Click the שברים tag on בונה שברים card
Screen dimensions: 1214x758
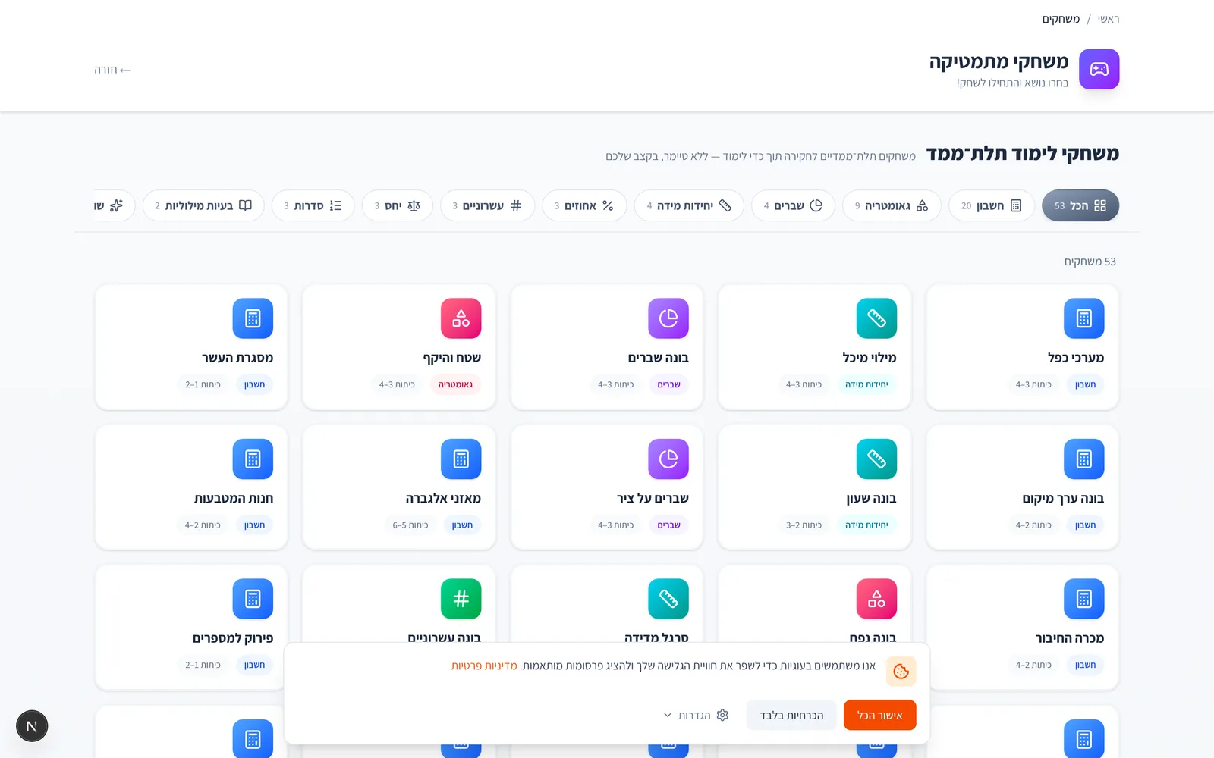click(x=668, y=384)
